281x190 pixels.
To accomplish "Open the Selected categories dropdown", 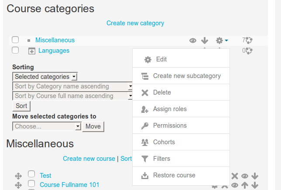I will pyautogui.click(x=45, y=77).
